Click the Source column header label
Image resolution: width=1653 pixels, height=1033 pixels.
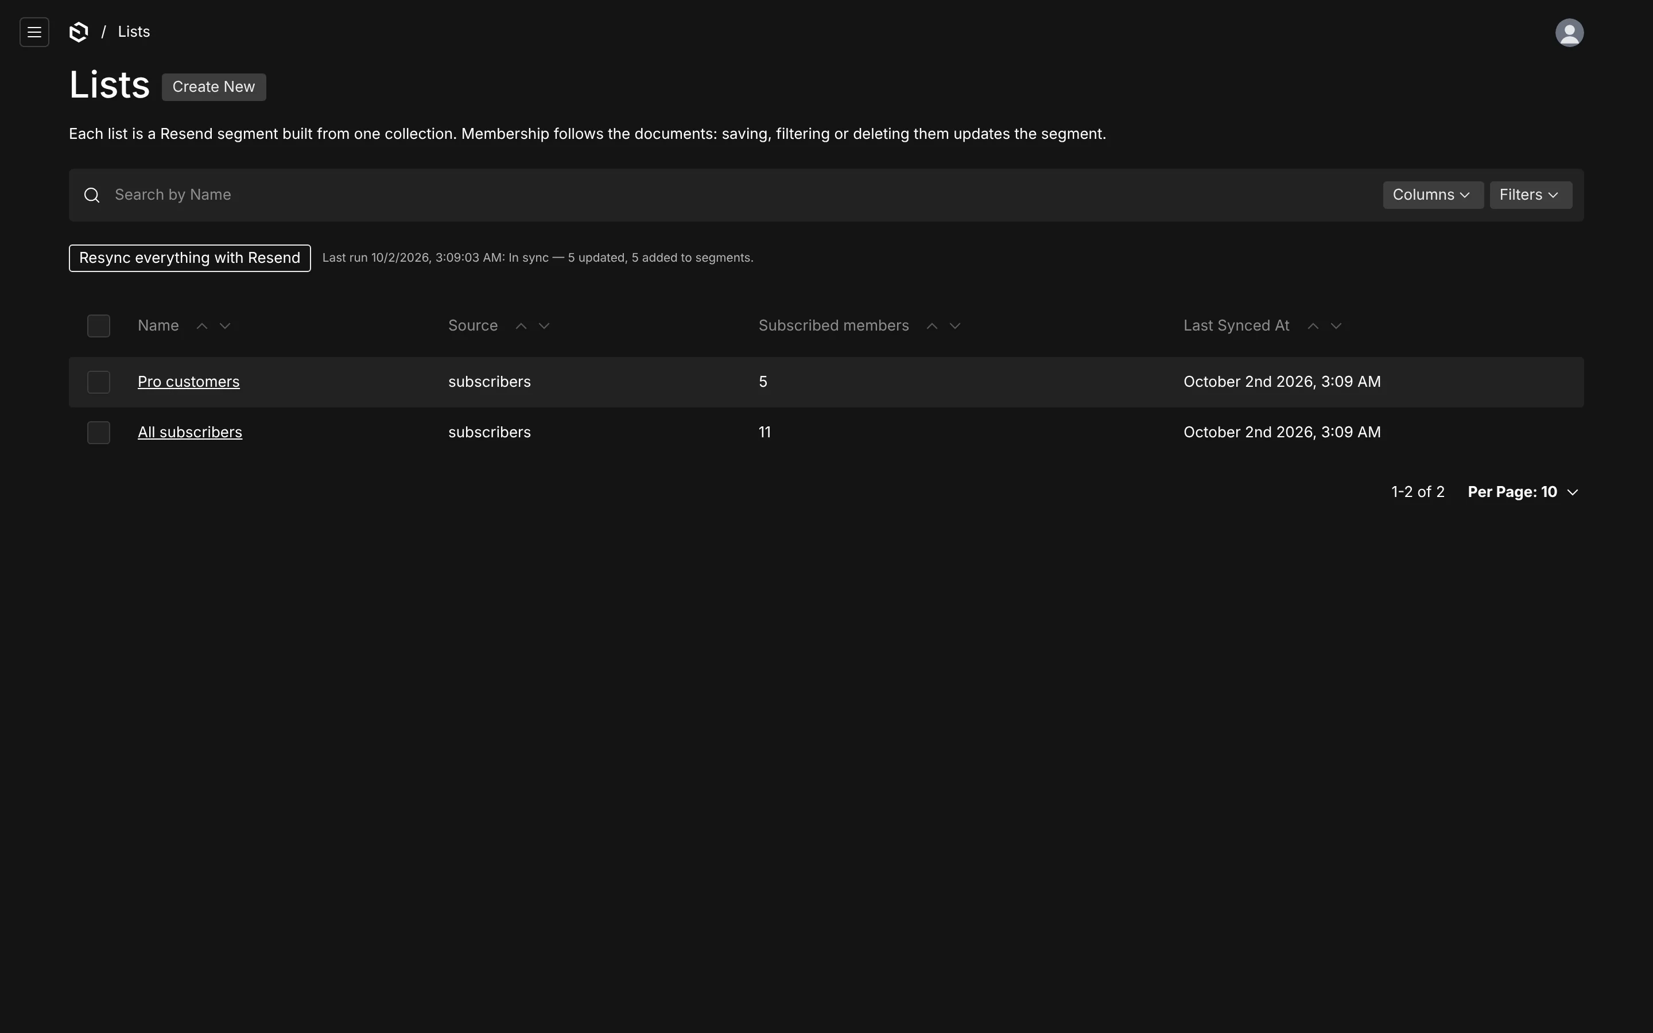pos(473,326)
